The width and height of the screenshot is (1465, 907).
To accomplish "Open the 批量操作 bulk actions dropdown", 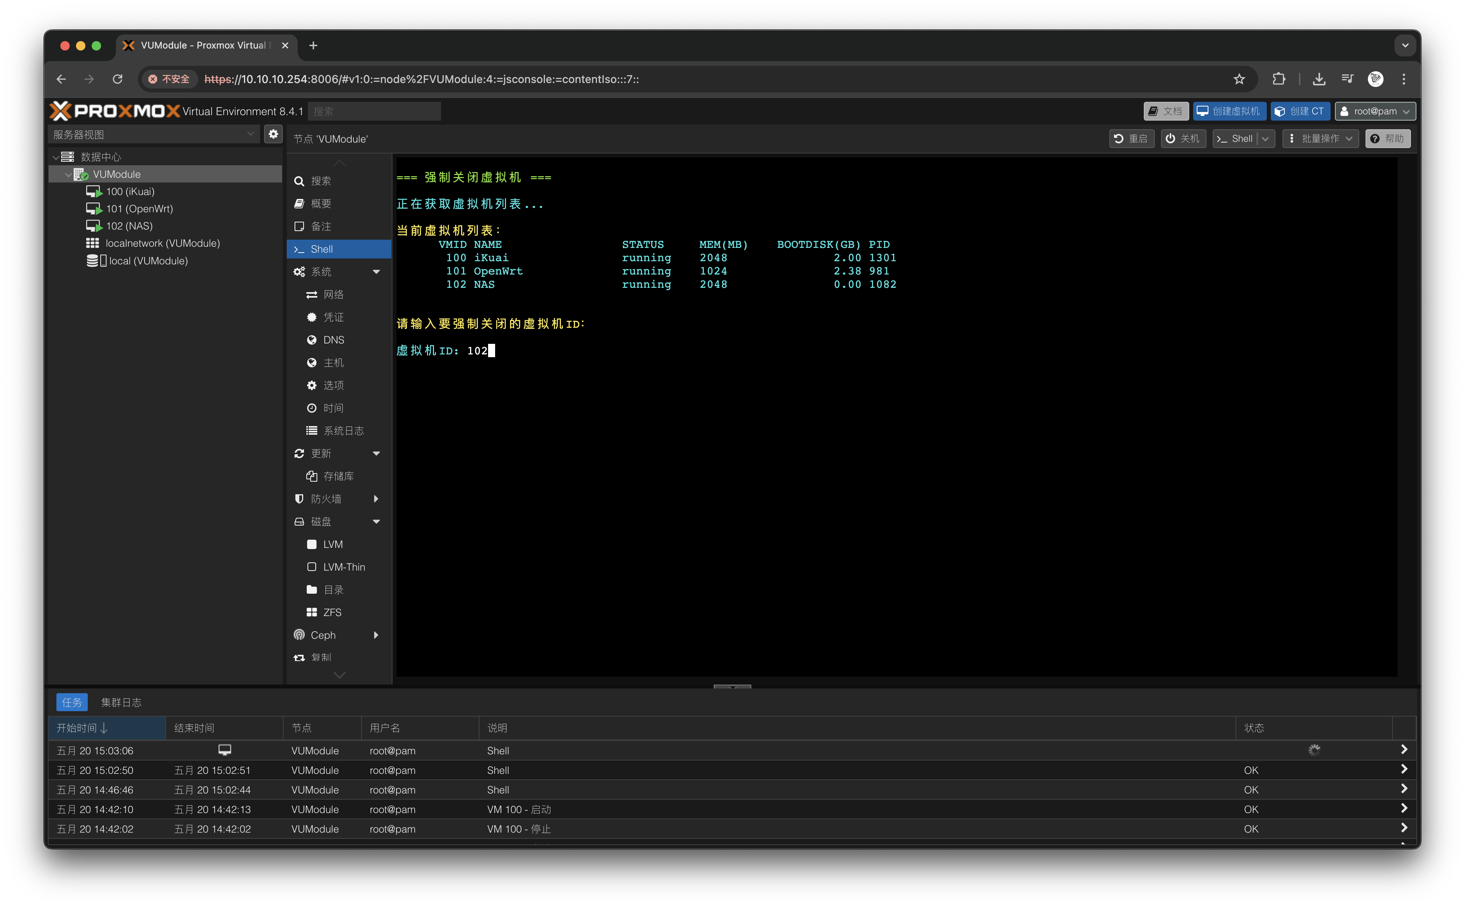I will pos(1320,139).
